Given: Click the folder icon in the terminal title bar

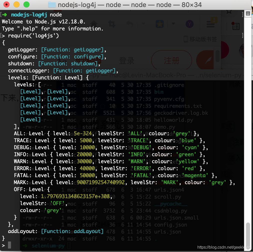Looking at the screenshot, I should 52,5.
